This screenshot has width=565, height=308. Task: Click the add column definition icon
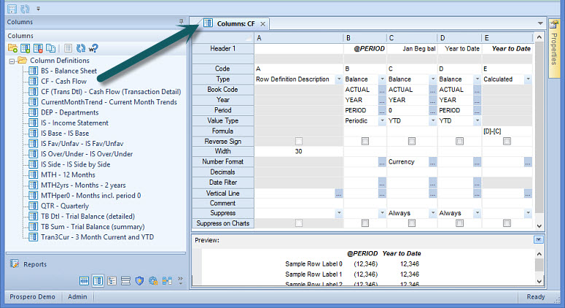pos(25,47)
